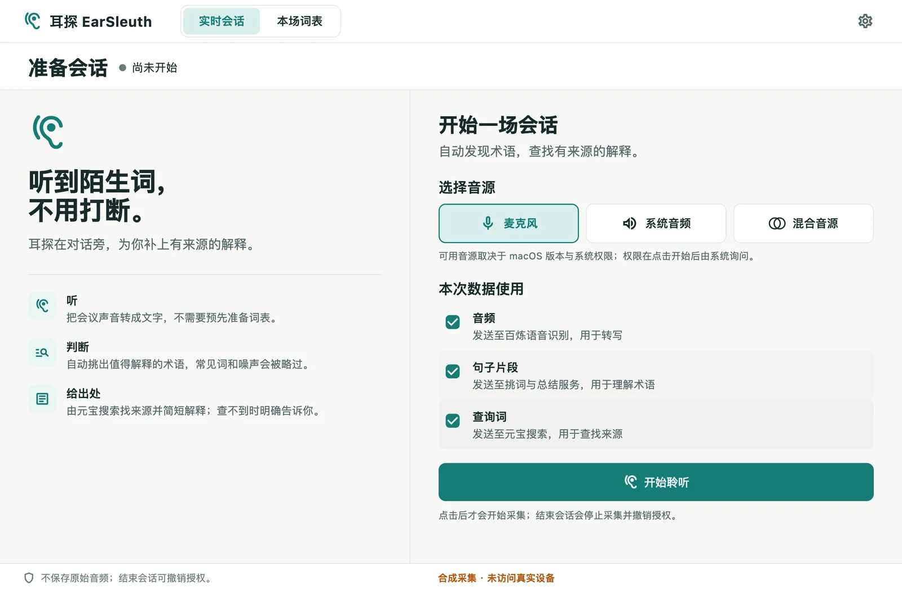The height and width of the screenshot is (592, 902).
Task: Click the shield icon in the footer
Action: point(29,578)
